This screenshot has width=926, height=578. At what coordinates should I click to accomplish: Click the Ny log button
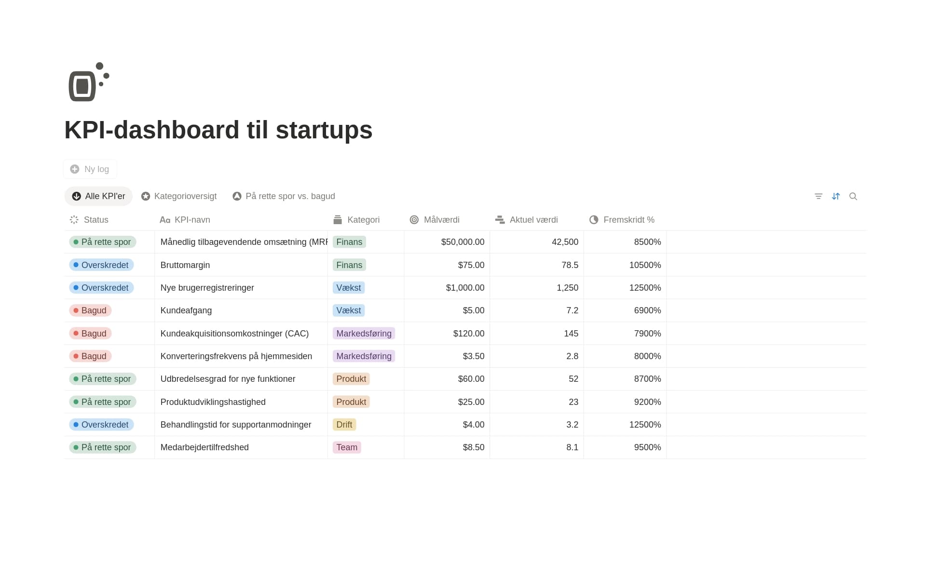(x=90, y=169)
